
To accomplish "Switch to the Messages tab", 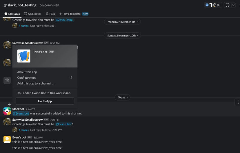I will pyautogui.click(x=12, y=14).
